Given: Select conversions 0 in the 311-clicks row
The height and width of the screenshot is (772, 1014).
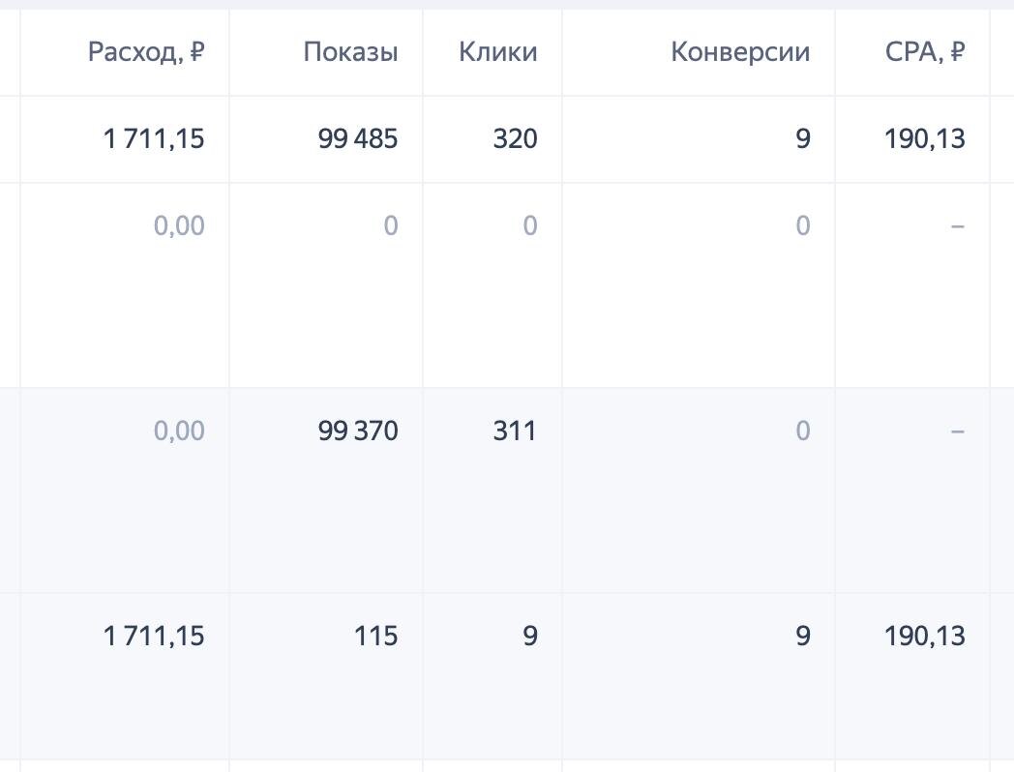Looking at the screenshot, I should 802,431.
